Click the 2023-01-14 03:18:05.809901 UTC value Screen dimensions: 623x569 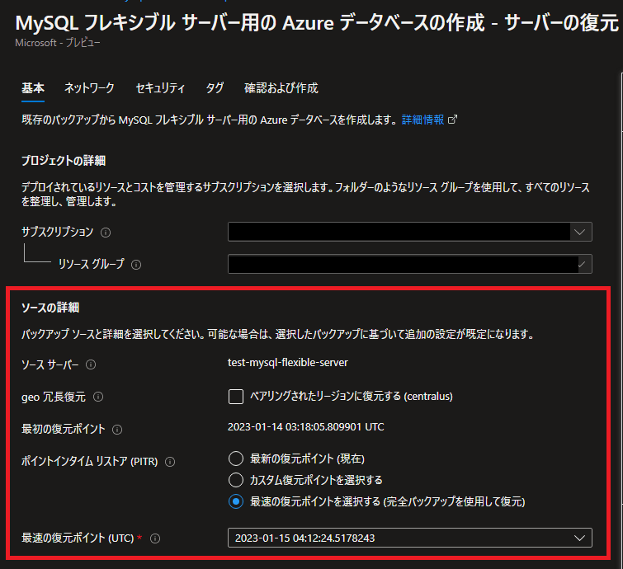click(306, 427)
